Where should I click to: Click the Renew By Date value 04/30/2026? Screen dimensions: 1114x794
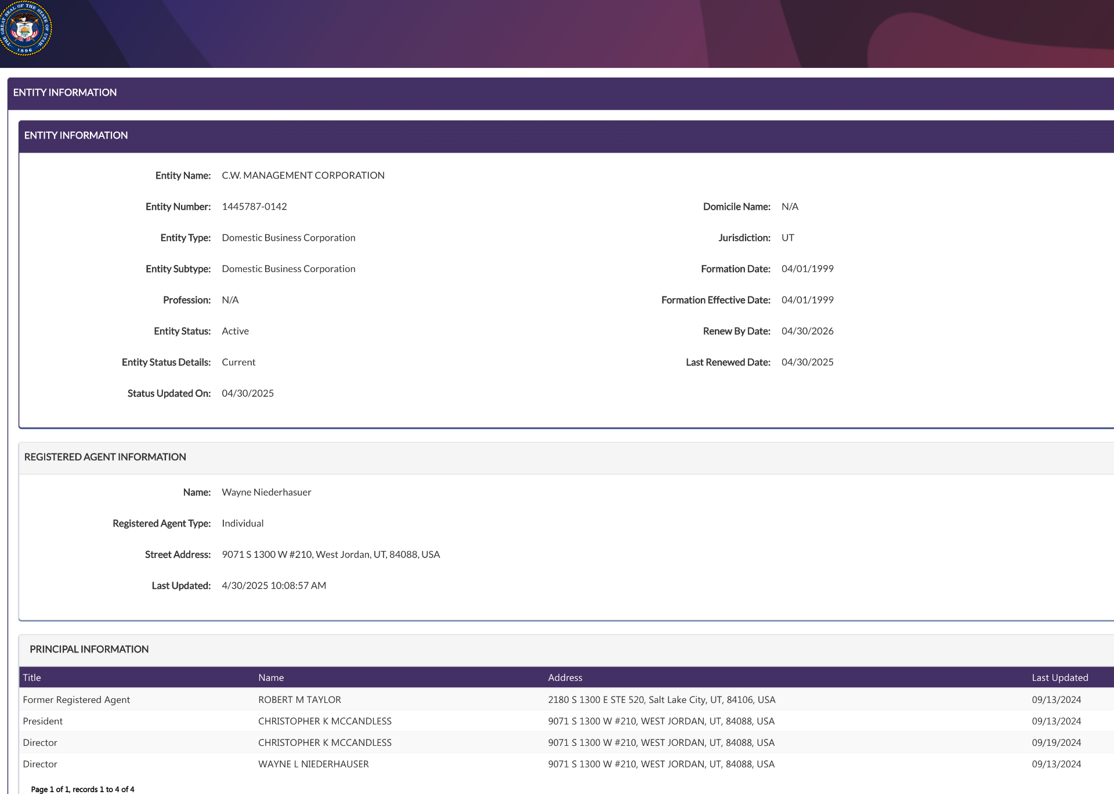pyautogui.click(x=807, y=331)
